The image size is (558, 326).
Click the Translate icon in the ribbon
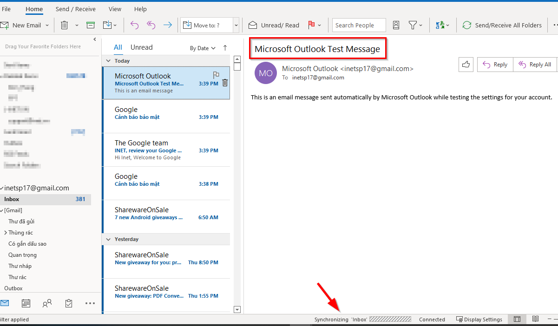[440, 25]
